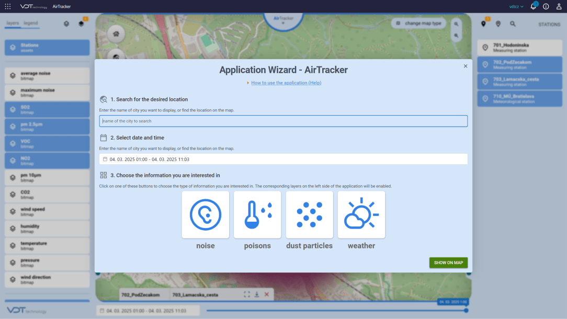Toggle the maximum noise layer

click(47, 93)
